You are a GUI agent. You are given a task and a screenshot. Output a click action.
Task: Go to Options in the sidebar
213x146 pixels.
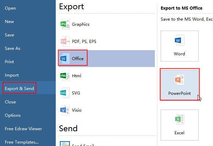tap(13, 115)
